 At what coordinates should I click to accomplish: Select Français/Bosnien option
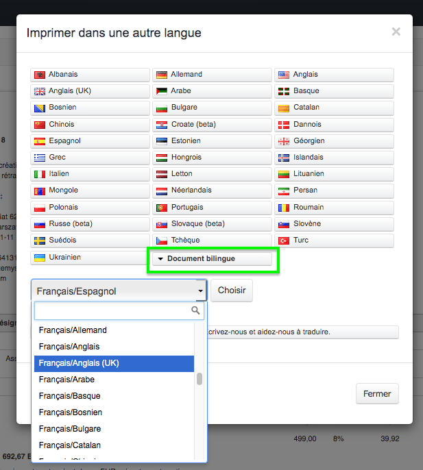[x=114, y=412]
